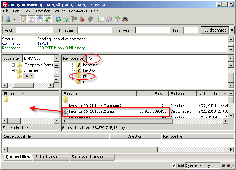This screenshot has height=170, width=236.
Task: Open the View menu
Action: (x=27, y=11)
